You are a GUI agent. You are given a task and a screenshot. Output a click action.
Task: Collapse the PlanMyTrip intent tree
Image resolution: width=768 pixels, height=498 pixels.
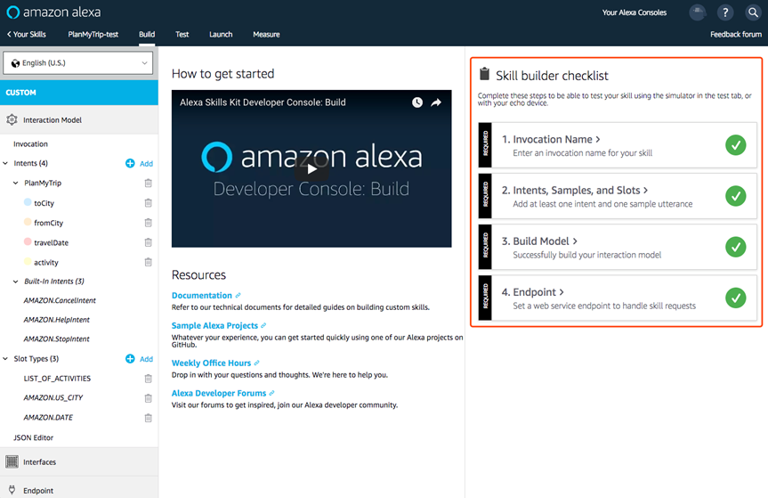[x=16, y=183]
